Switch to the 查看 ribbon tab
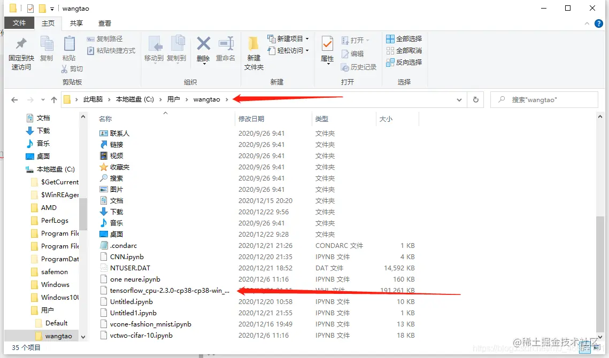This screenshot has width=609, height=358. [x=104, y=23]
